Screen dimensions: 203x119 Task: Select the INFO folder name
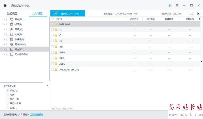(62, 52)
